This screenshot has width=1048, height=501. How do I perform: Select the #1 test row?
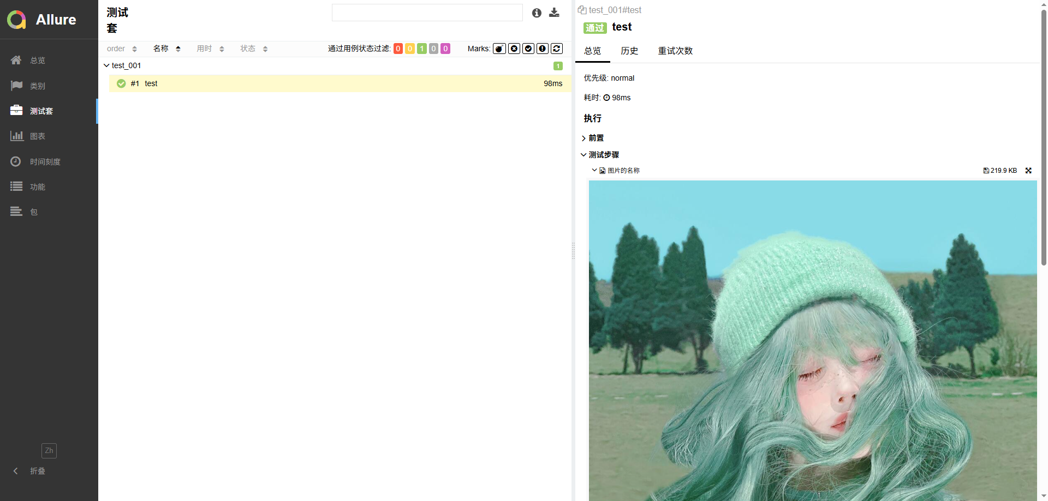pos(340,83)
